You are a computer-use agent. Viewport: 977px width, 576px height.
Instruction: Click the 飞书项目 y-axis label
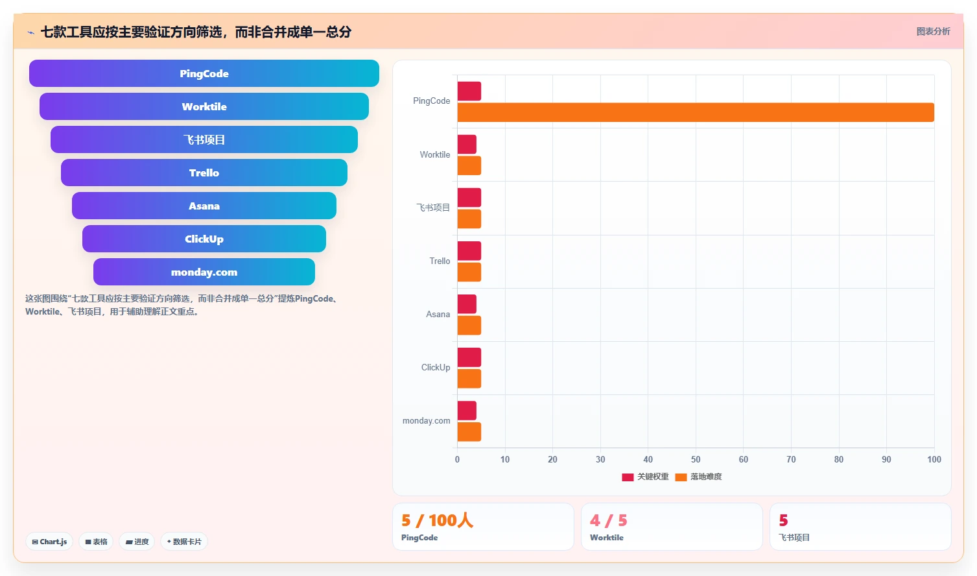[x=433, y=208]
